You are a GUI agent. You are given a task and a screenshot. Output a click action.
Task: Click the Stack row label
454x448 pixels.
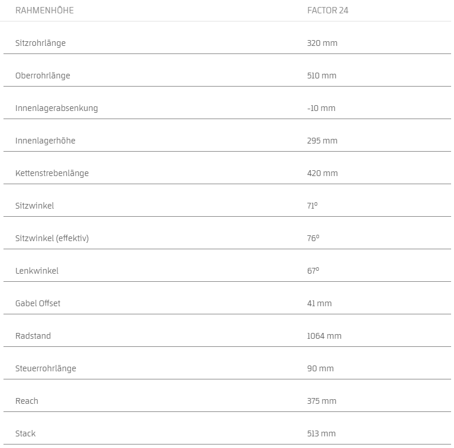coord(26,433)
